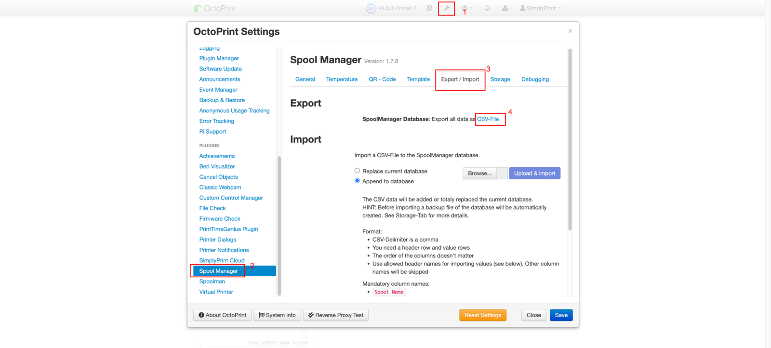Click the 'v4.2.3 Printer 2' navbar text

coord(397,8)
